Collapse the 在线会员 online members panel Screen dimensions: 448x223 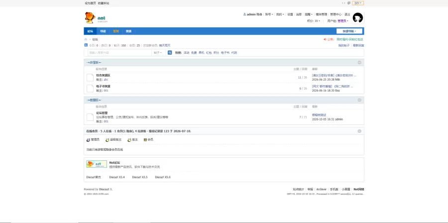click(359, 131)
